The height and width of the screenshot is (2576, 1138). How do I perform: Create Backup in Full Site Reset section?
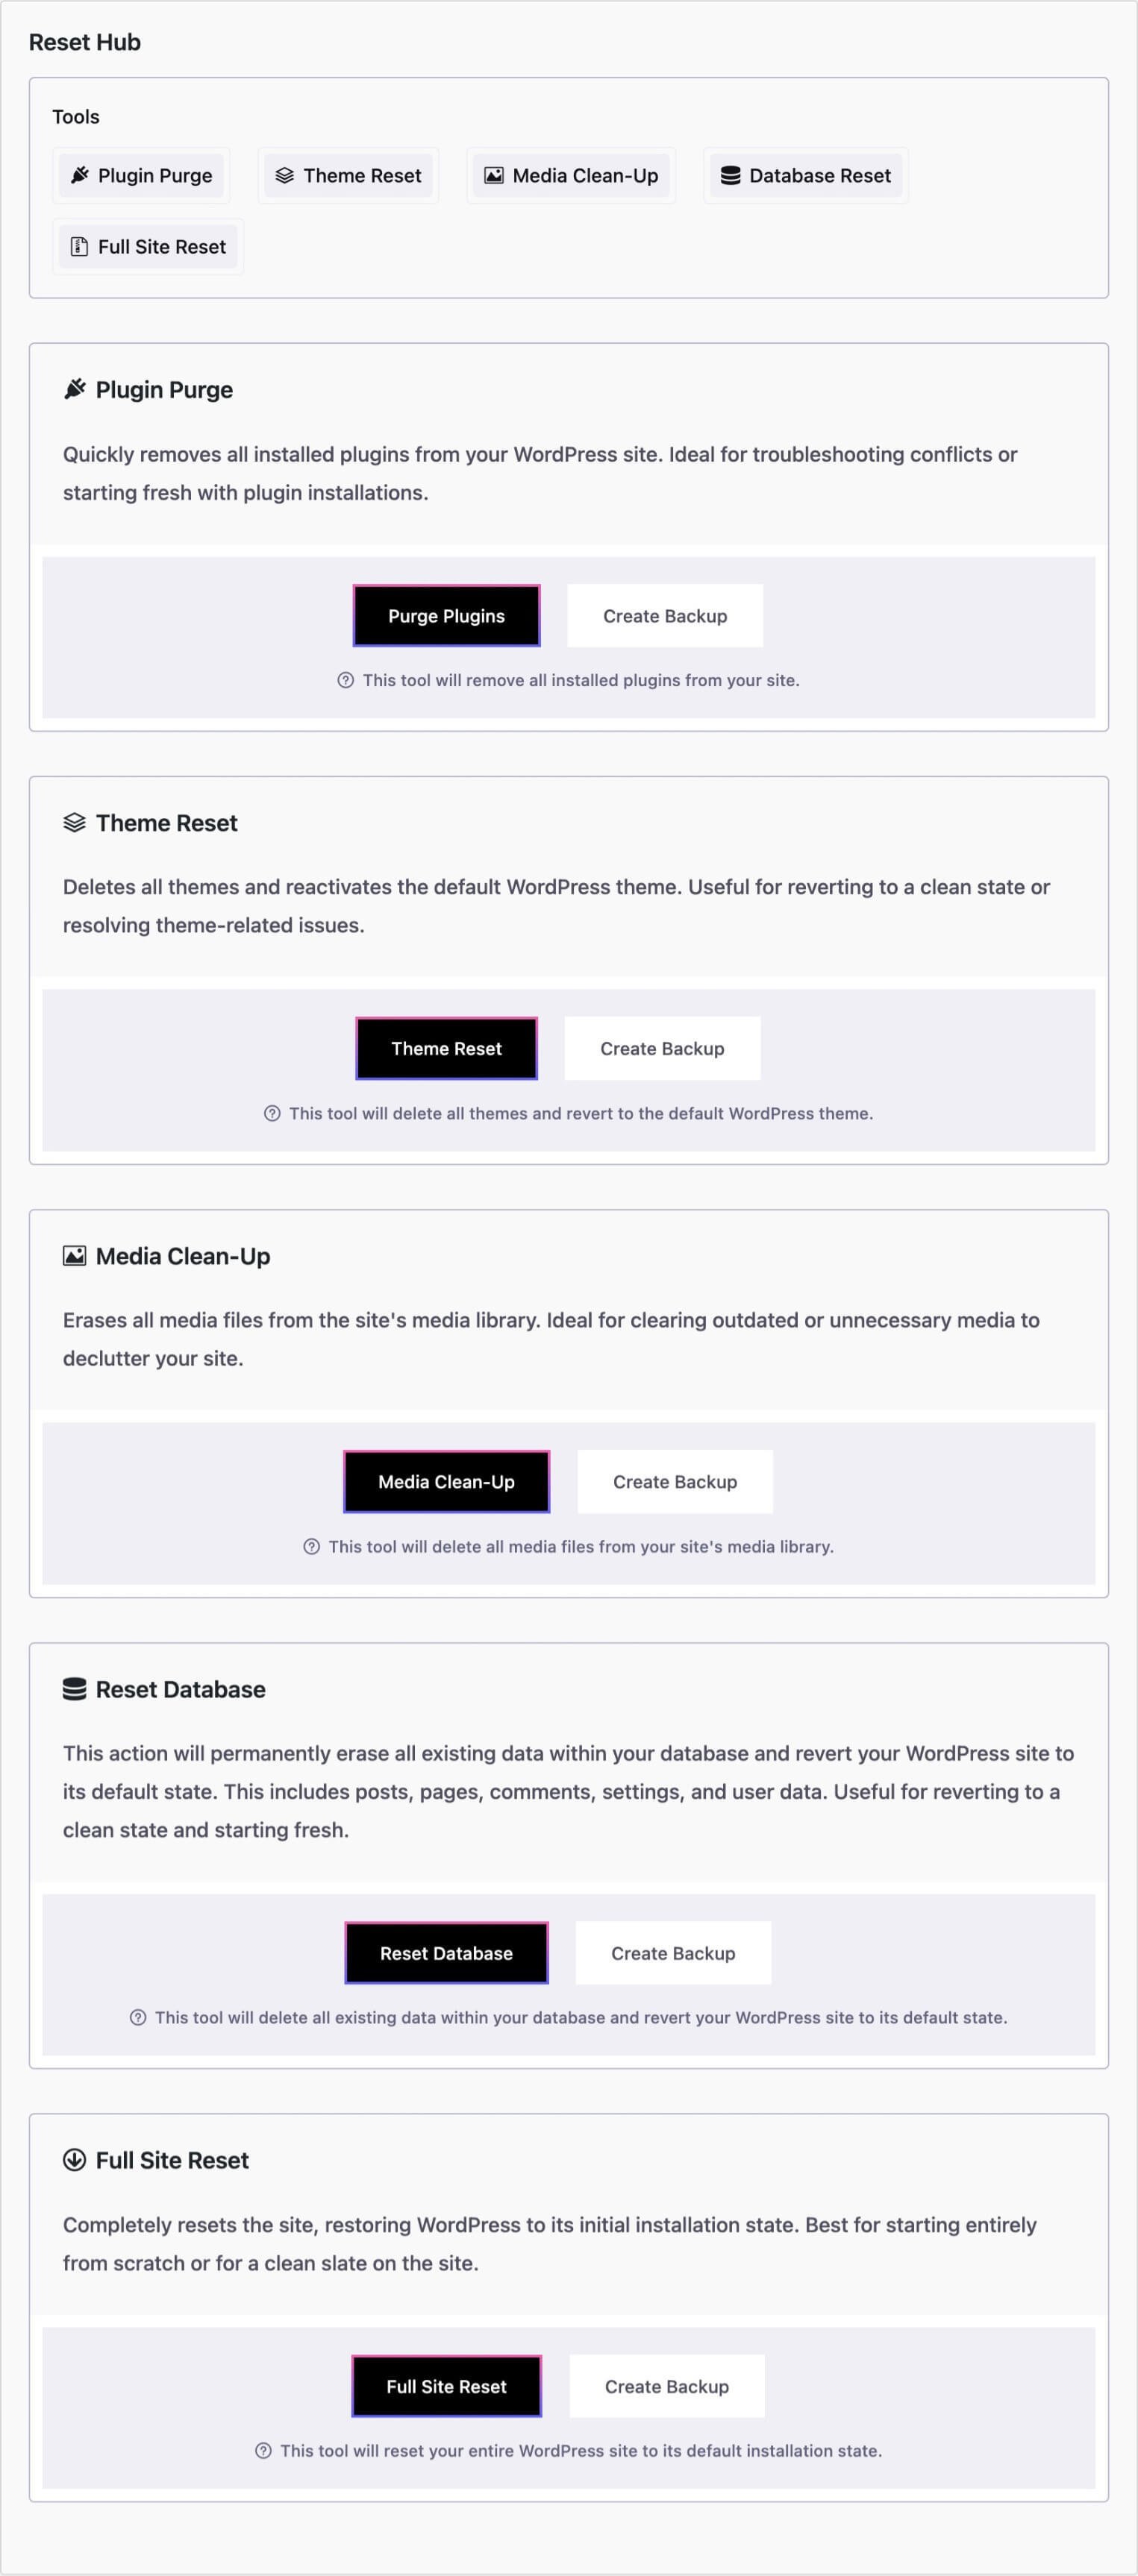pyautogui.click(x=666, y=2386)
